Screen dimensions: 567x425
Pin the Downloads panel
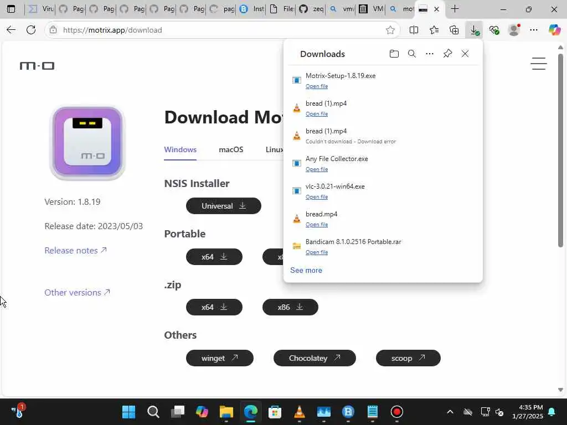(447, 54)
